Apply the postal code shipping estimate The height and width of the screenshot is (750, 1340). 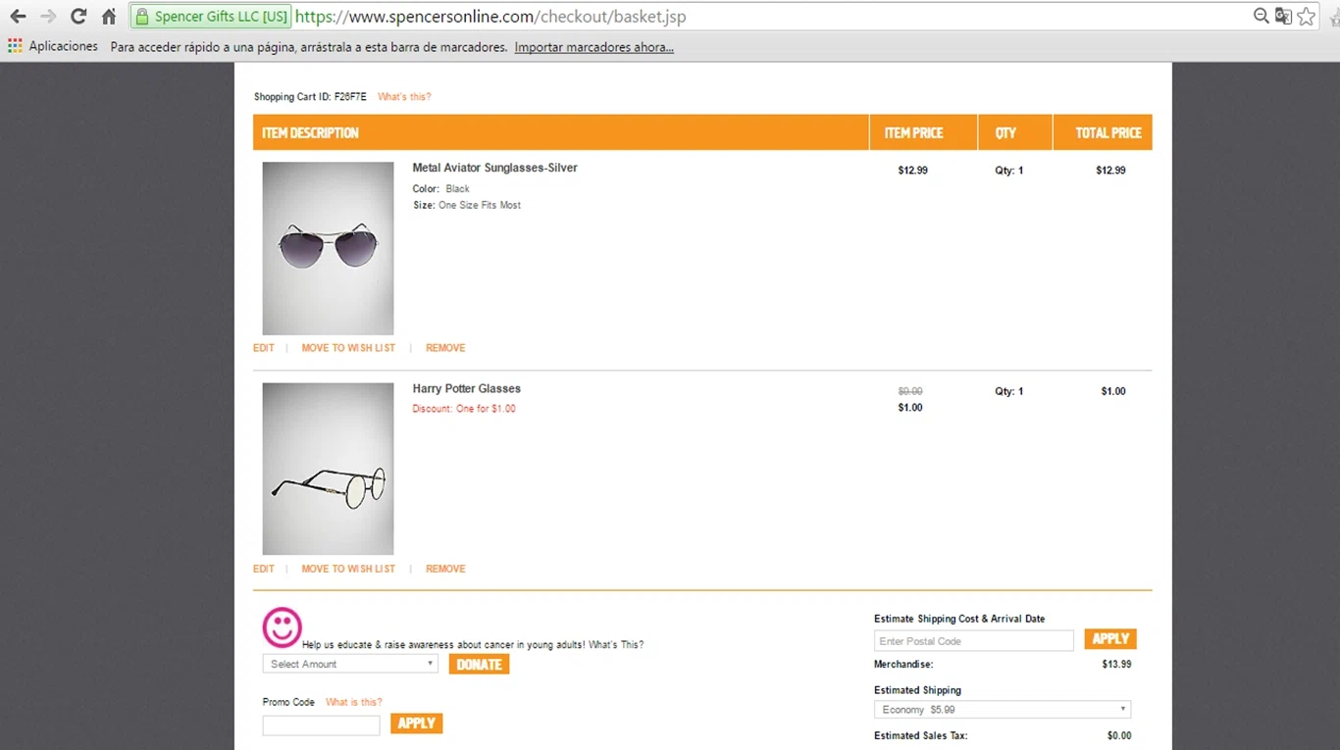click(x=1110, y=639)
